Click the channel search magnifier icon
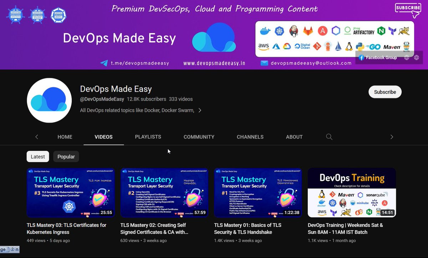 tap(329, 137)
